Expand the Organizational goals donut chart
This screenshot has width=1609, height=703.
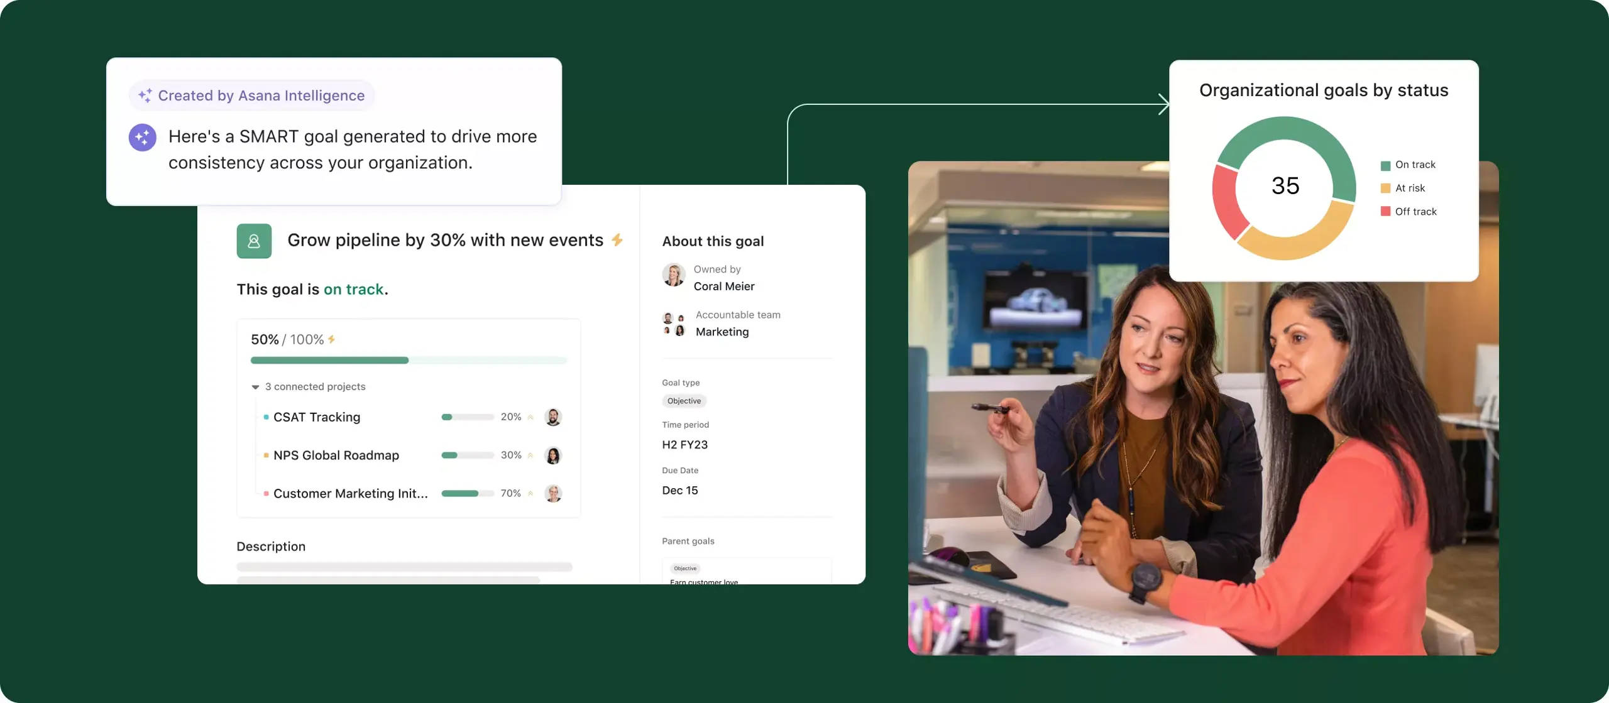click(1285, 186)
